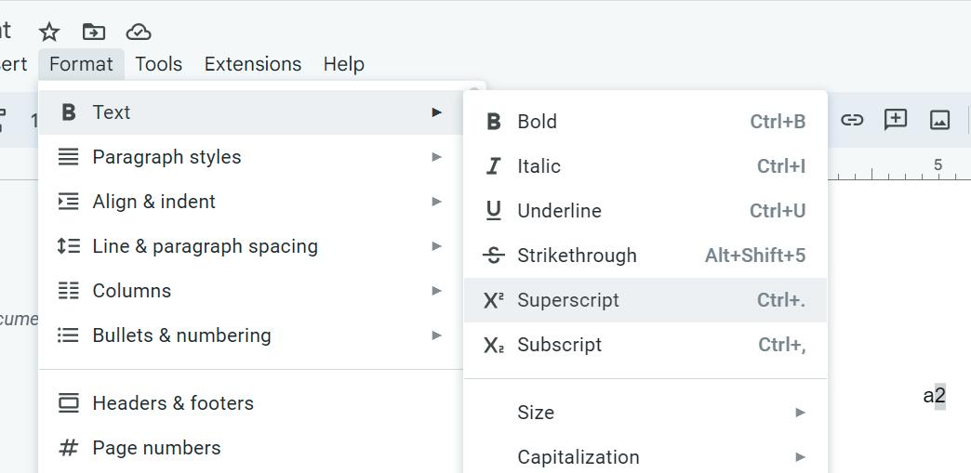Click the add comment toolbar icon
971x473 pixels.
click(x=896, y=120)
